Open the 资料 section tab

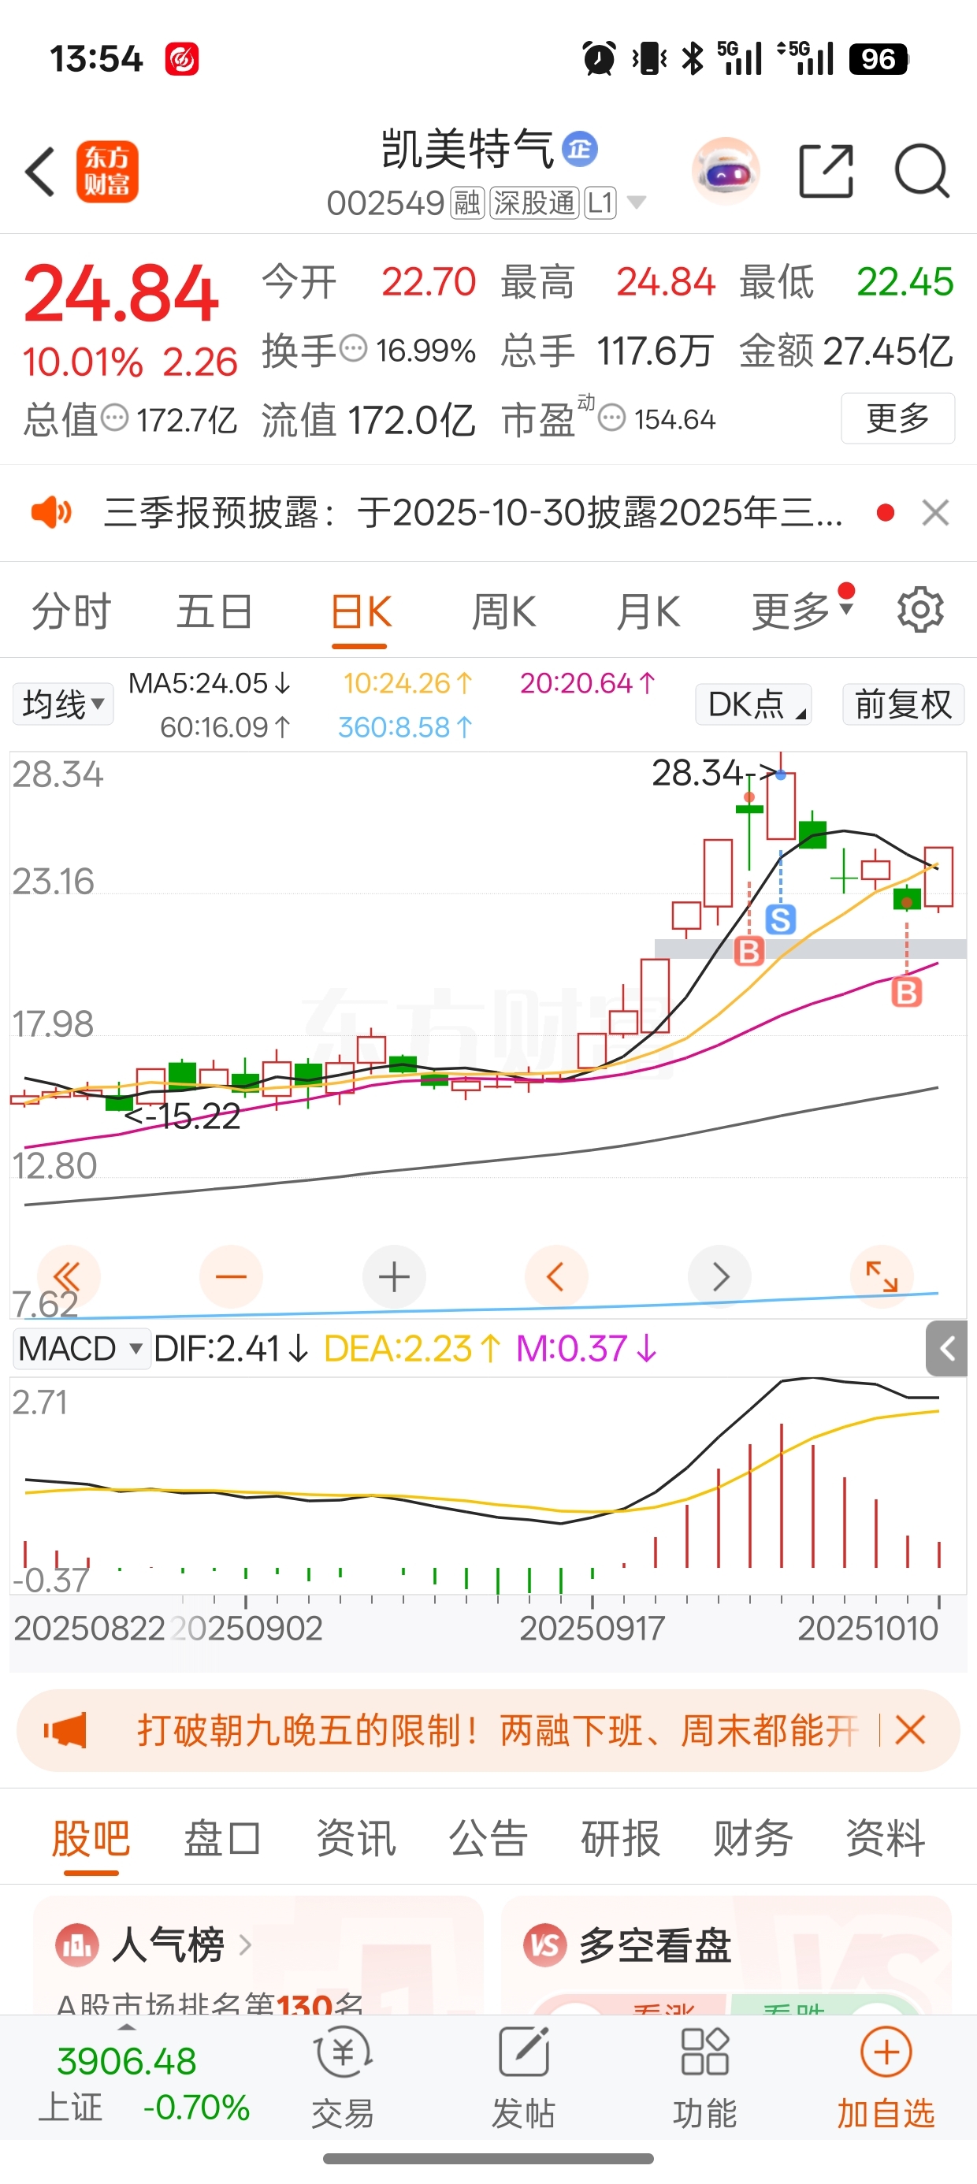[886, 1840]
